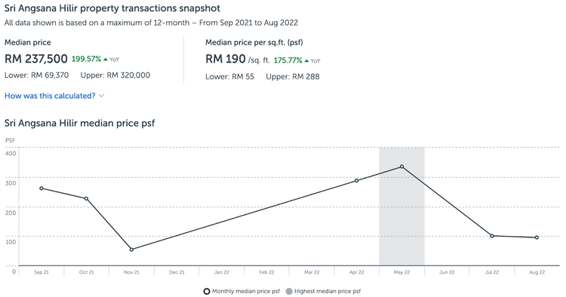Viewport: 566px width, 297px height.
Task: Click the RM 190 median psf value
Action: click(226, 59)
